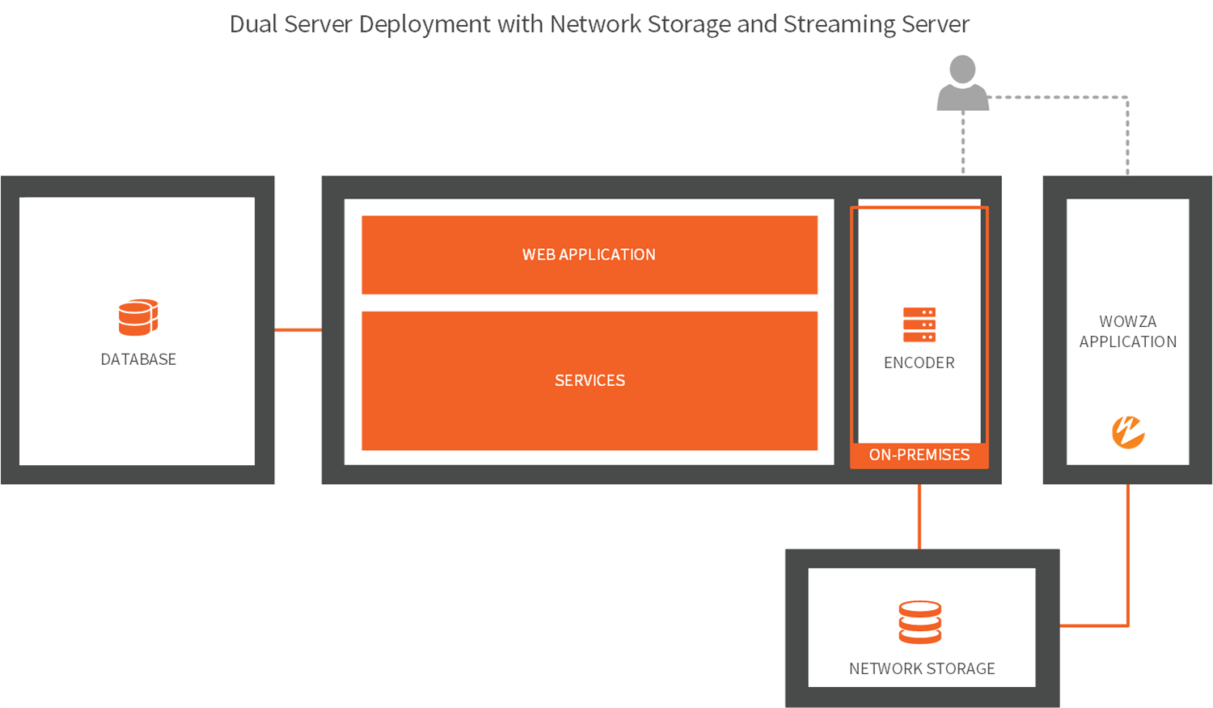This screenshot has width=1213, height=708.
Task: Select the Encoder server rack icon
Action: tap(919, 324)
